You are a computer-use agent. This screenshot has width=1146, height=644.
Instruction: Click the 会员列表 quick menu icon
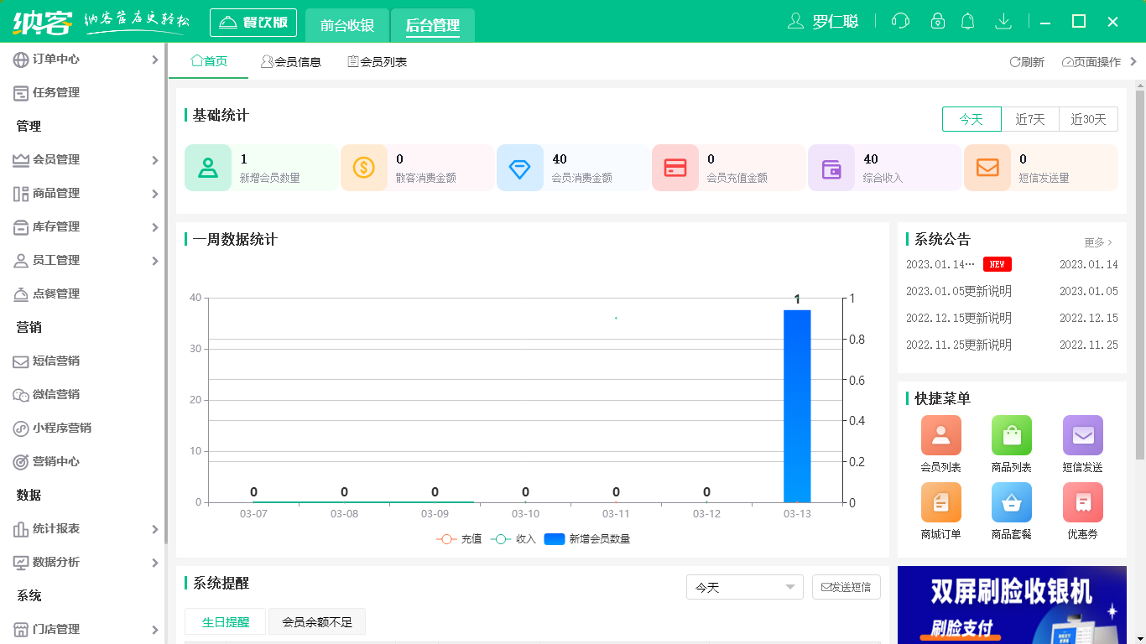click(940, 435)
